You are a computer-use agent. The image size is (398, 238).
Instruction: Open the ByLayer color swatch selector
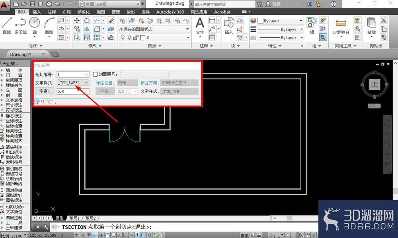point(280,21)
